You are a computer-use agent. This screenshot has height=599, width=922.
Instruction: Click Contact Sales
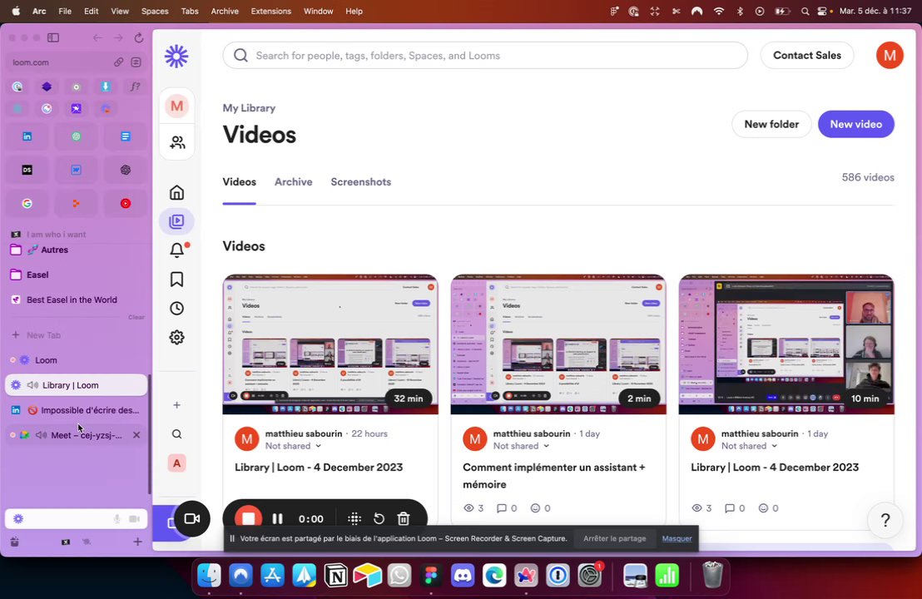[x=807, y=55]
